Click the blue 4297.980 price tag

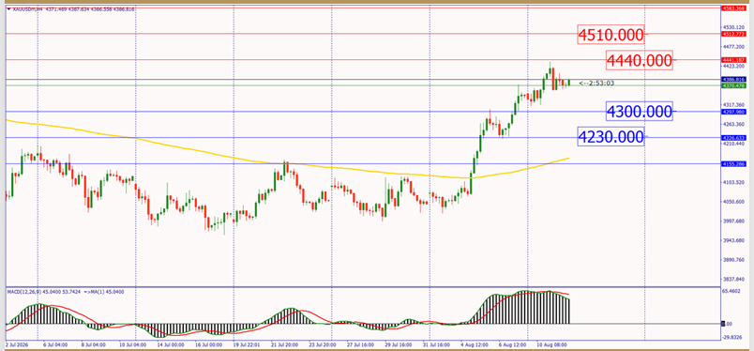coord(733,112)
